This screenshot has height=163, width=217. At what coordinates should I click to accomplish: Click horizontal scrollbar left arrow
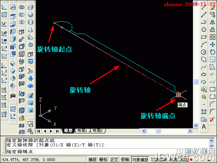tap(144, 131)
